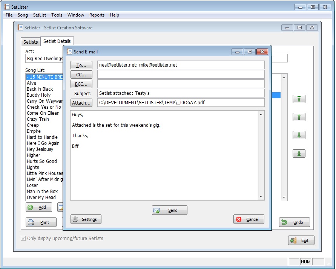
Task: Click the move-up green arrow button
Action: pyautogui.click(x=299, y=117)
